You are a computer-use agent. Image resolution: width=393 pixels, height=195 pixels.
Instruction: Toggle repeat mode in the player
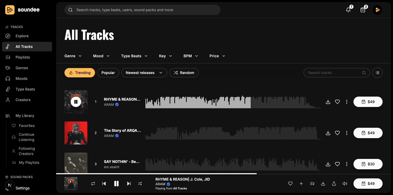pyautogui.click(x=93, y=184)
